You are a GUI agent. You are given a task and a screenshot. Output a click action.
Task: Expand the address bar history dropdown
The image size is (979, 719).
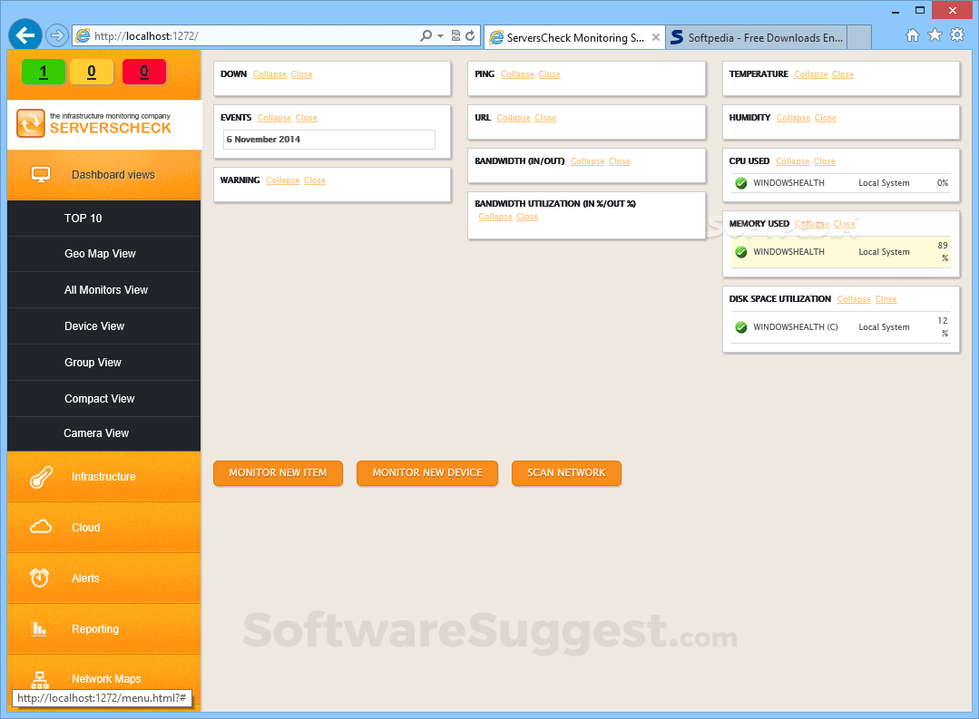coord(425,34)
